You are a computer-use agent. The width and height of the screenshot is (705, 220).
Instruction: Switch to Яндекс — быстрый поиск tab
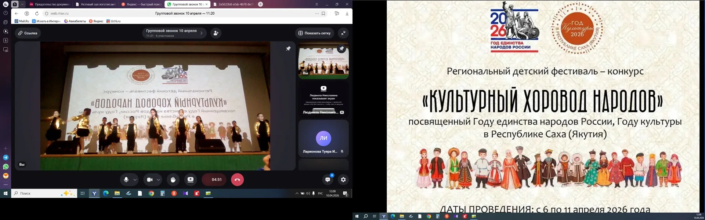pos(141,4)
